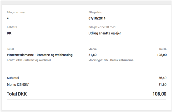Click the Tekst column header
The height and width of the screenshot is (112, 172).
pos(10,49)
